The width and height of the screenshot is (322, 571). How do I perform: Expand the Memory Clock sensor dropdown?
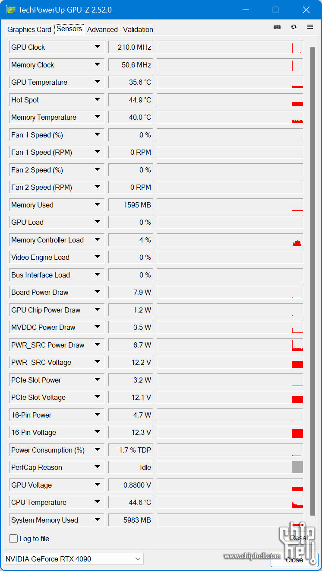(x=97, y=65)
